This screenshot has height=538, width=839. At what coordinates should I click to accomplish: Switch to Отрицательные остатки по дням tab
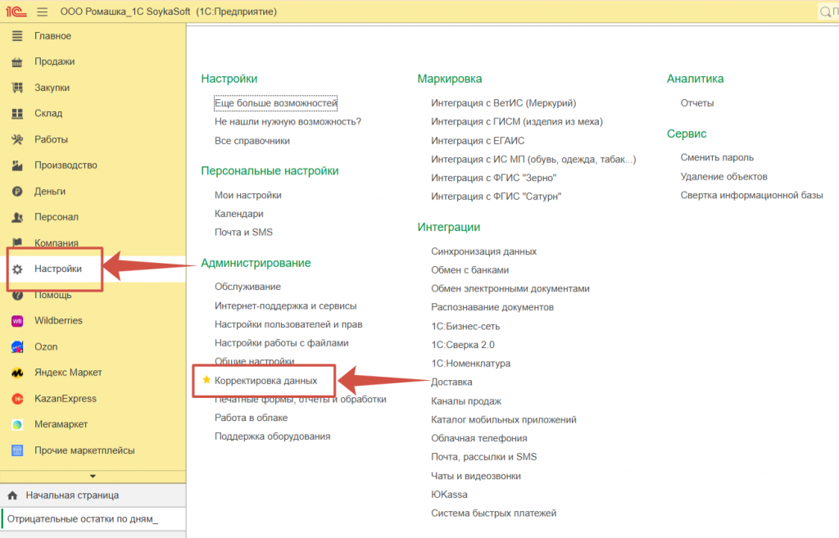coord(83,519)
